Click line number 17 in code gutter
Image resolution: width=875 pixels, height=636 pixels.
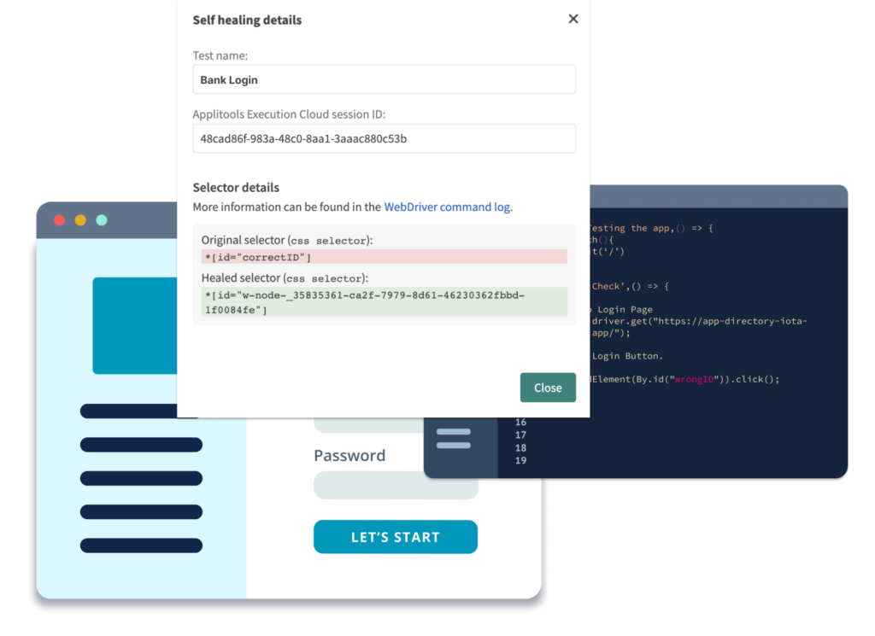520,435
